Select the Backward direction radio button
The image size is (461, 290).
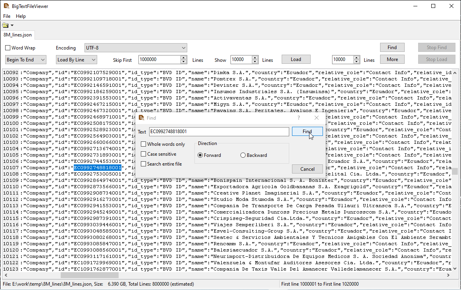pos(243,155)
